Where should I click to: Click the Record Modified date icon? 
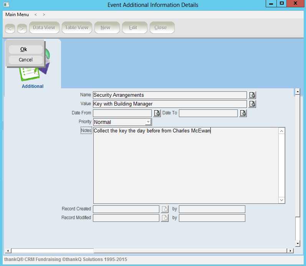coord(164,218)
